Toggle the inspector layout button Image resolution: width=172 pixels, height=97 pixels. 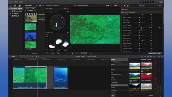pyautogui.click(x=152, y=2)
